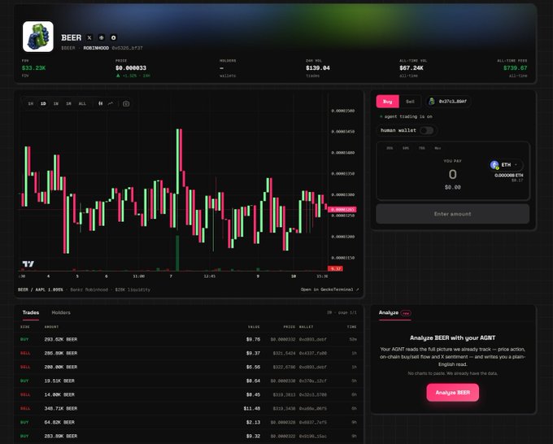Click the BUY 19.51K BEER trade row
Viewport: 553px width, 444px height.
point(189,381)
